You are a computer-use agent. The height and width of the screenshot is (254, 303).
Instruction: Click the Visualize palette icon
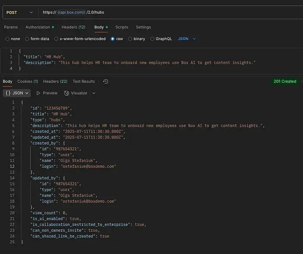tap(67, 93)
